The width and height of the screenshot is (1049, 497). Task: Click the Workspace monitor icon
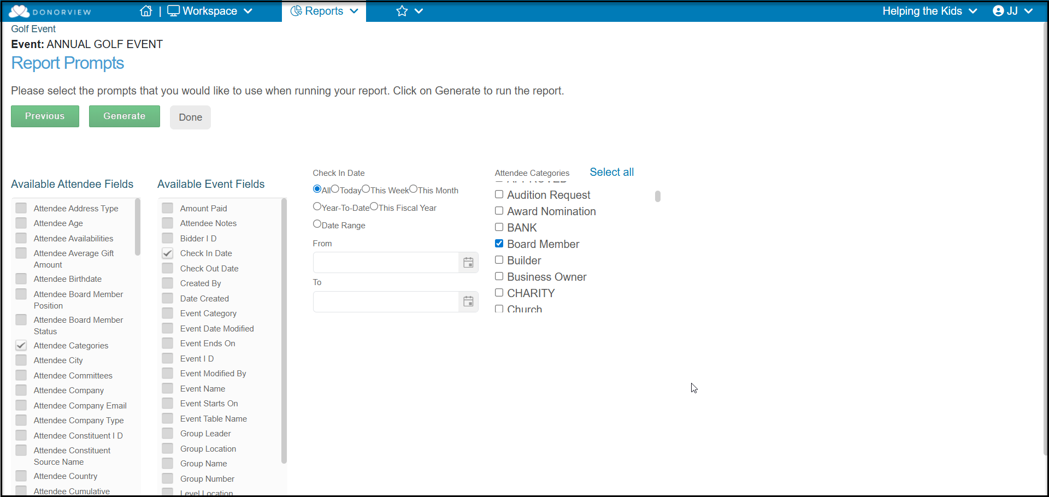coord(173,11)
